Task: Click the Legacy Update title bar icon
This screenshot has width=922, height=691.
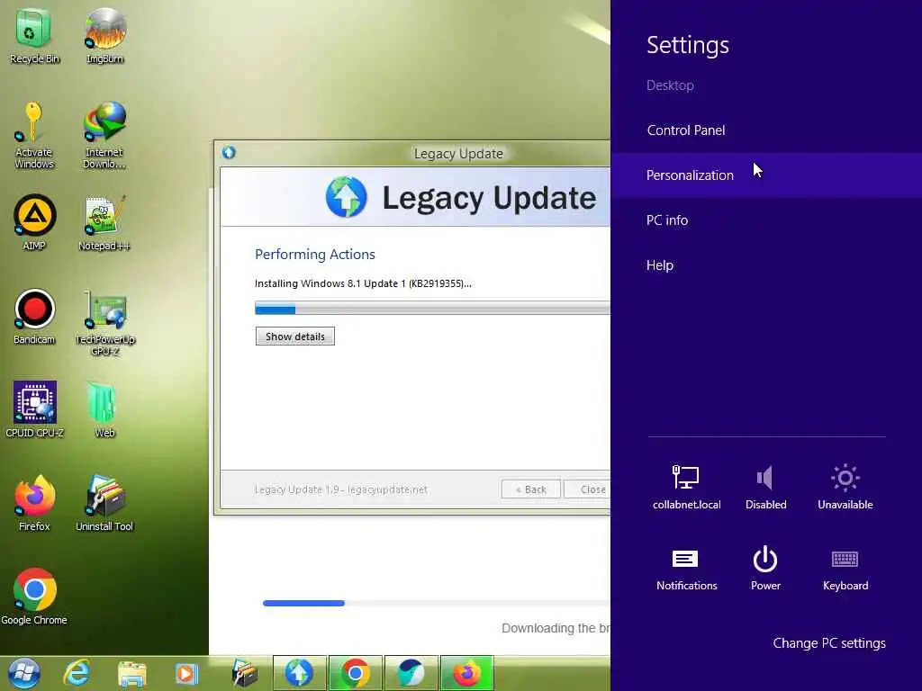Action: coord(229,153)
